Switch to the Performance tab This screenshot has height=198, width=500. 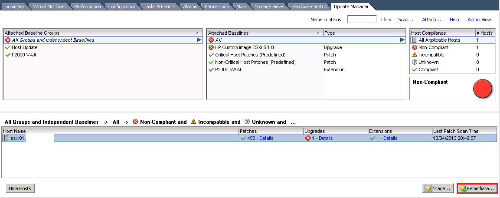tap(87, 7)
